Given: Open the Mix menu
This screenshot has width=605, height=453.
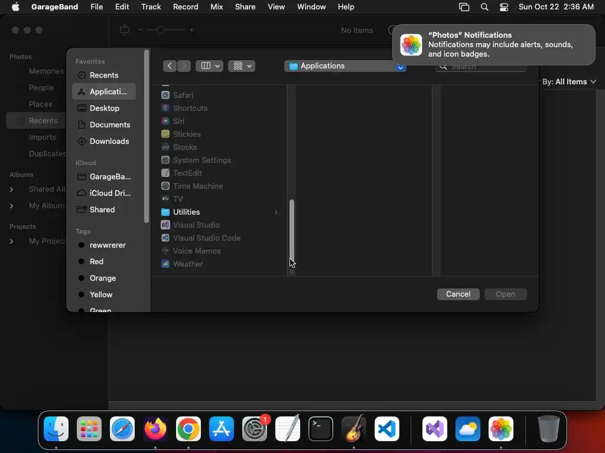Looking at the screenshot, I should click(216, 7).
